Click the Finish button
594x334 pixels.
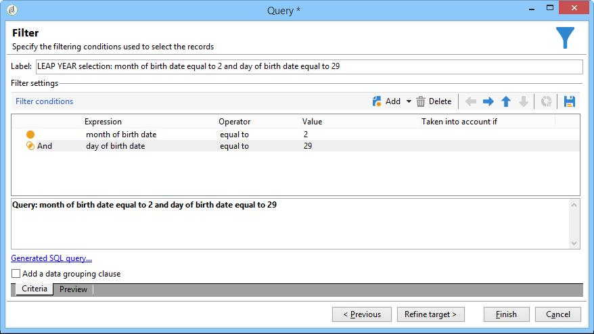point(506,314)
